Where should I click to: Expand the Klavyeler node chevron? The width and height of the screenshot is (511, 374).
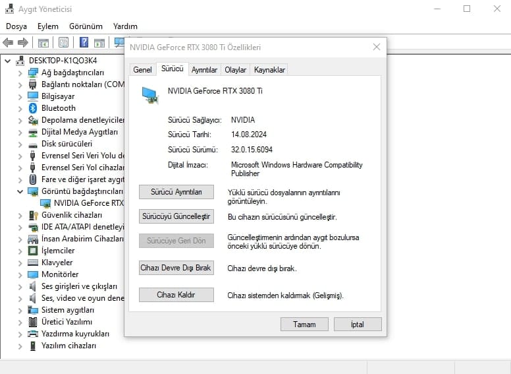20,263
